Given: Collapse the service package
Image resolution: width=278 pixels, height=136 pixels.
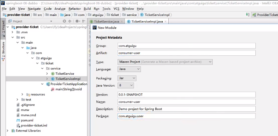Looking at the screenshot, I should [42, 68].
